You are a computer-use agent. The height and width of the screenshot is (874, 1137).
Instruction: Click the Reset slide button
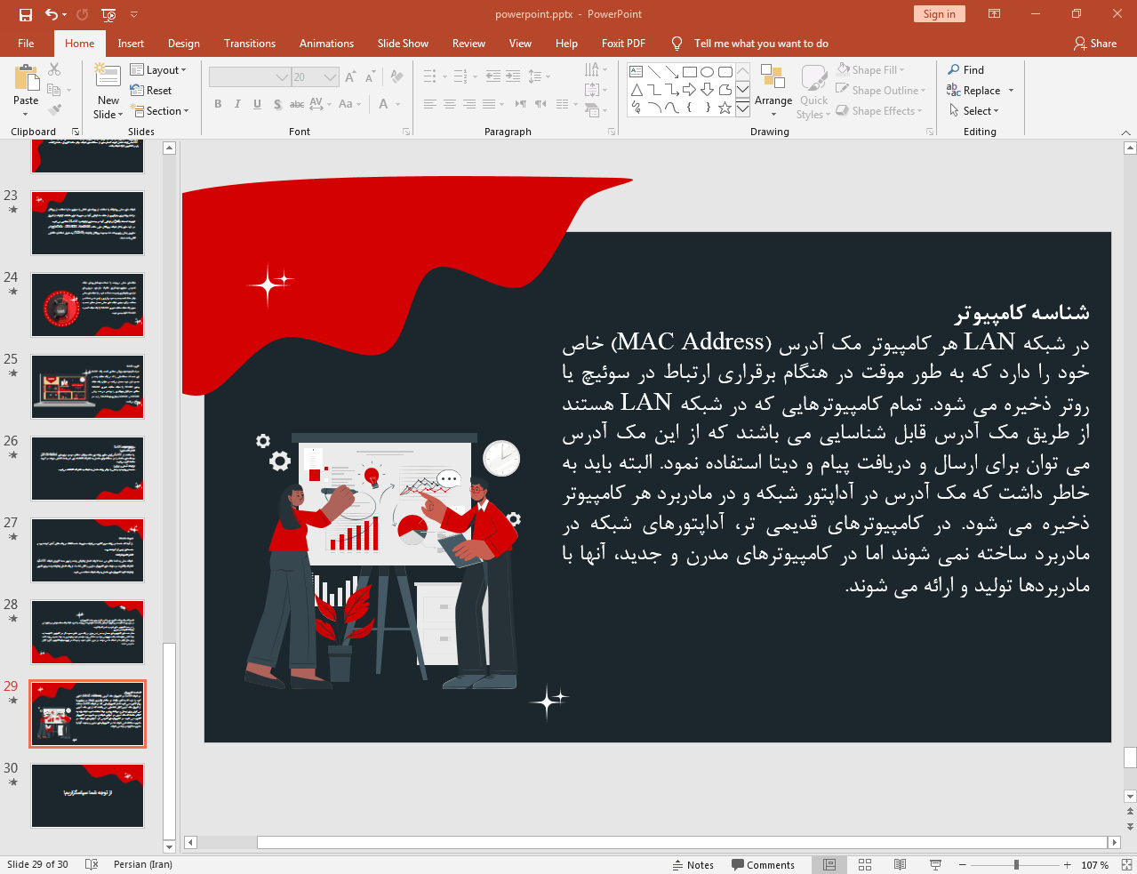click(151, 90)
